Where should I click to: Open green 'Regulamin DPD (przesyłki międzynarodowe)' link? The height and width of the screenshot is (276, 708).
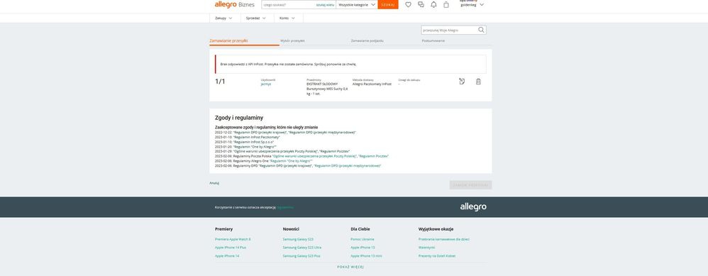(x=347, y=166)
